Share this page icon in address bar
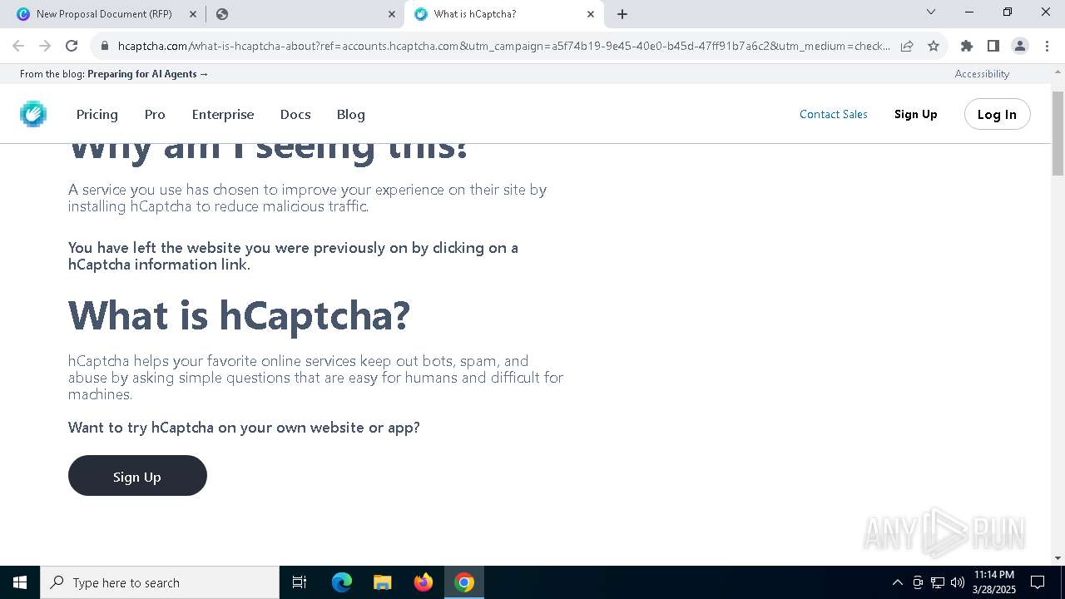This screenshot has width=1065, height=599. pos(907,46)
